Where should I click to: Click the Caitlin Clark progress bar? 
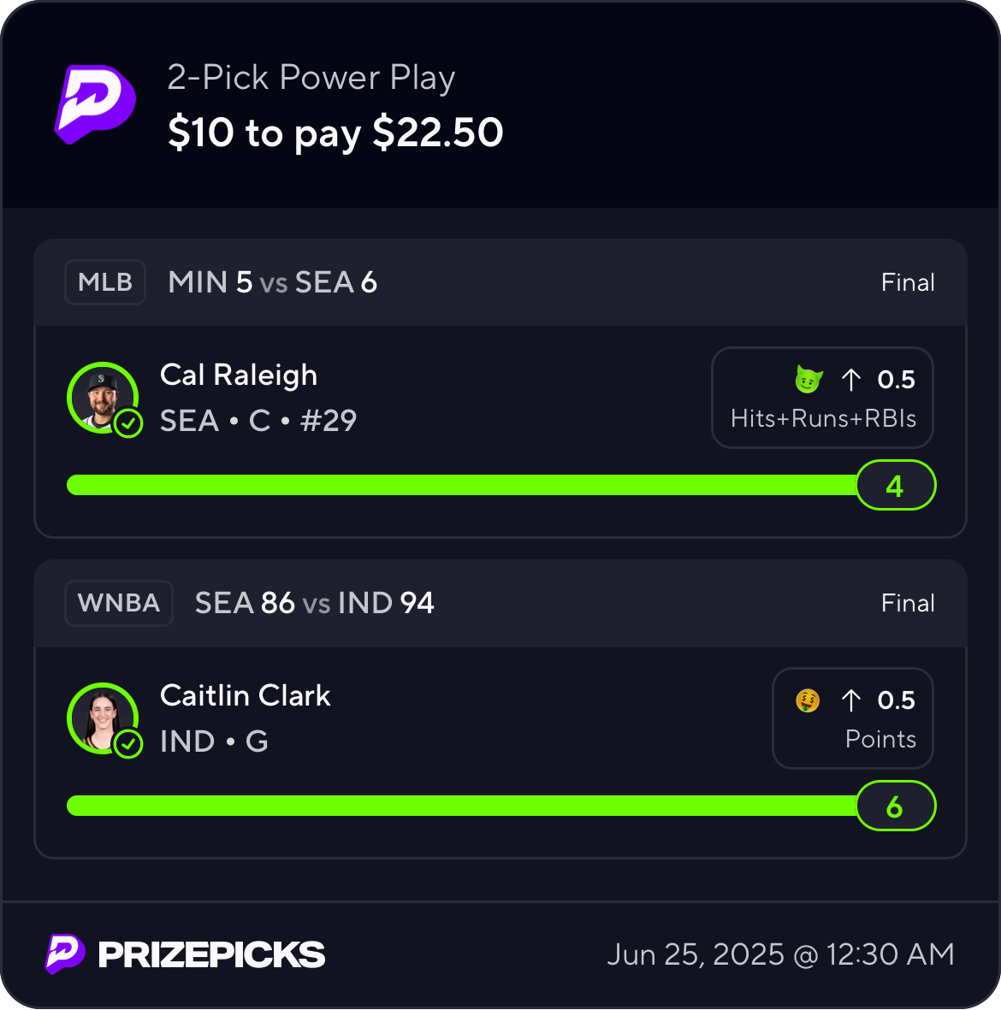(x=461, y=806)
